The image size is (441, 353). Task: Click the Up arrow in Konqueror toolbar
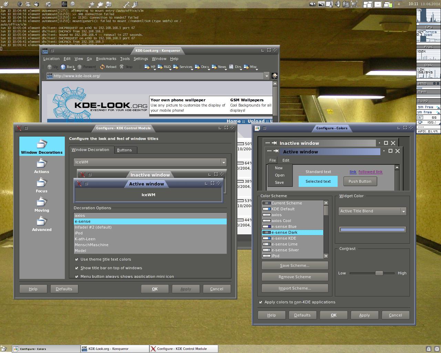tap(52, 67)
